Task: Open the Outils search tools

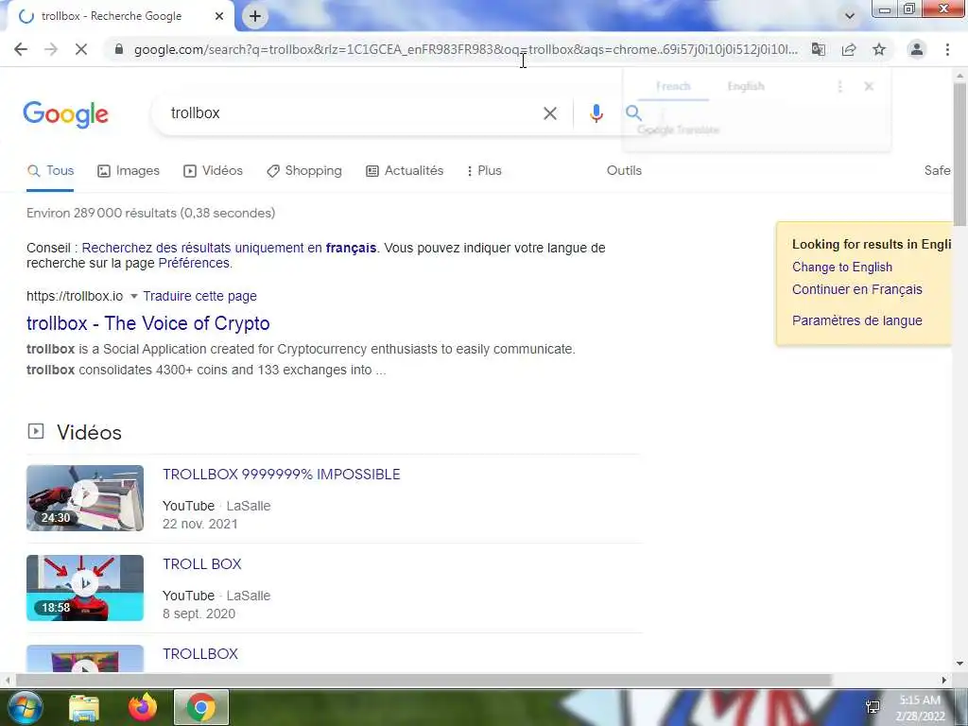Action: [624, 171]
